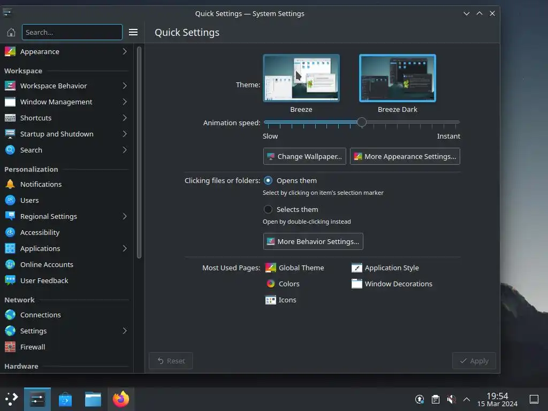Expand the Shortcuts chevron
This screenshot has height=411, width=548.
point(125,118)
